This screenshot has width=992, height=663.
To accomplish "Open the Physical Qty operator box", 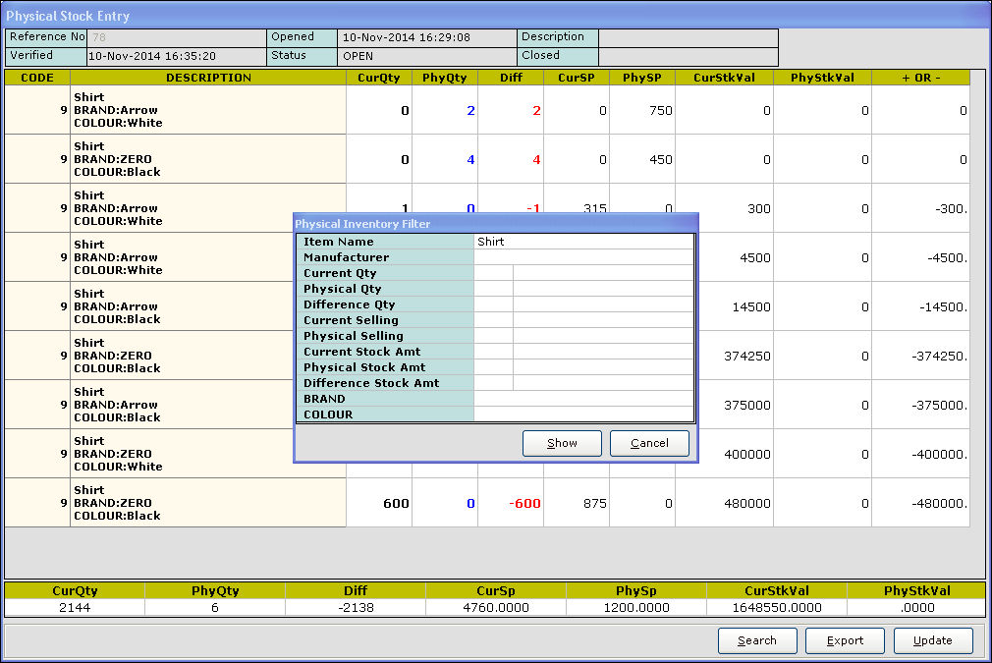I will [x=493, y=289].
